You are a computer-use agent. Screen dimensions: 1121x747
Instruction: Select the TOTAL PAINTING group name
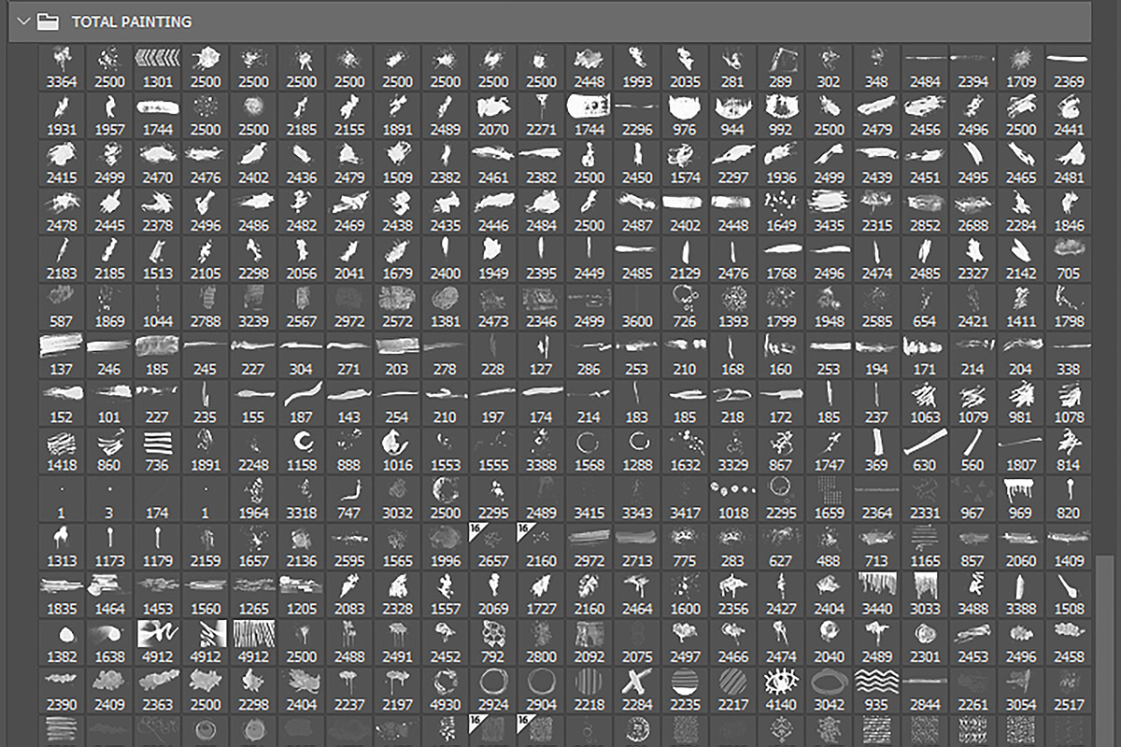[x=132, y=21]
